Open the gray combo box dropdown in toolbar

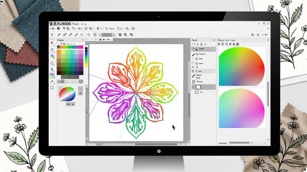(107, 35)
